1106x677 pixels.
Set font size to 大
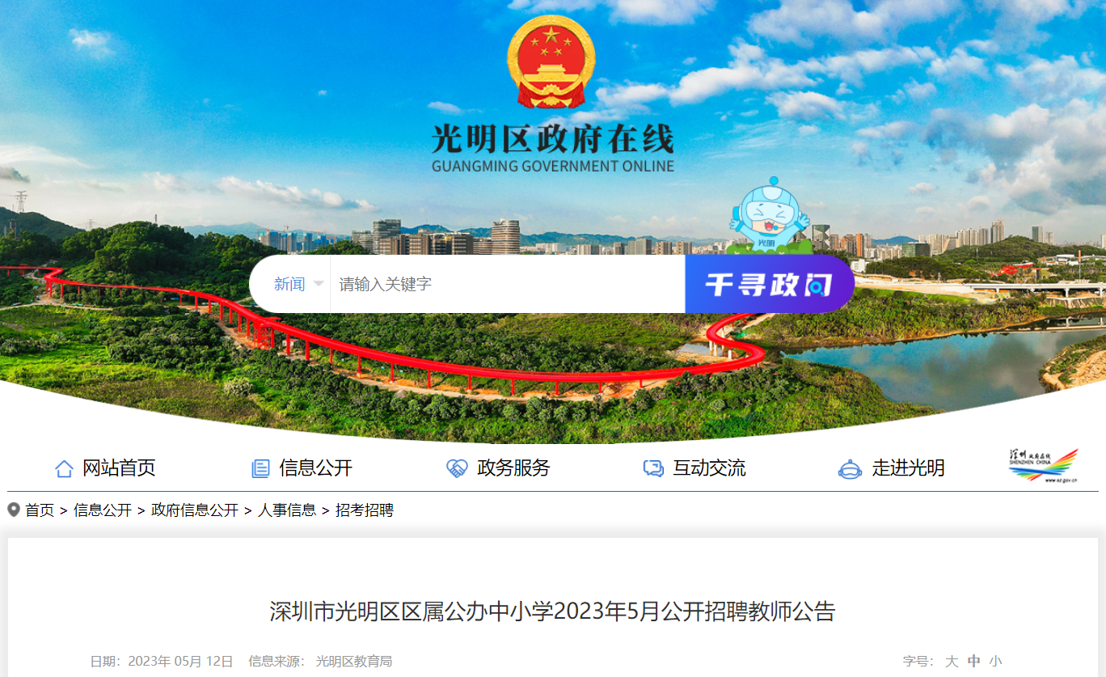click(x=952, y=661)
